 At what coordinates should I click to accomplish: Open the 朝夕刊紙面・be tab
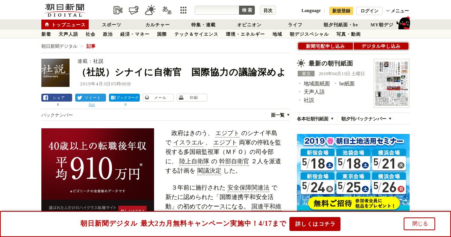coord(341,25)
